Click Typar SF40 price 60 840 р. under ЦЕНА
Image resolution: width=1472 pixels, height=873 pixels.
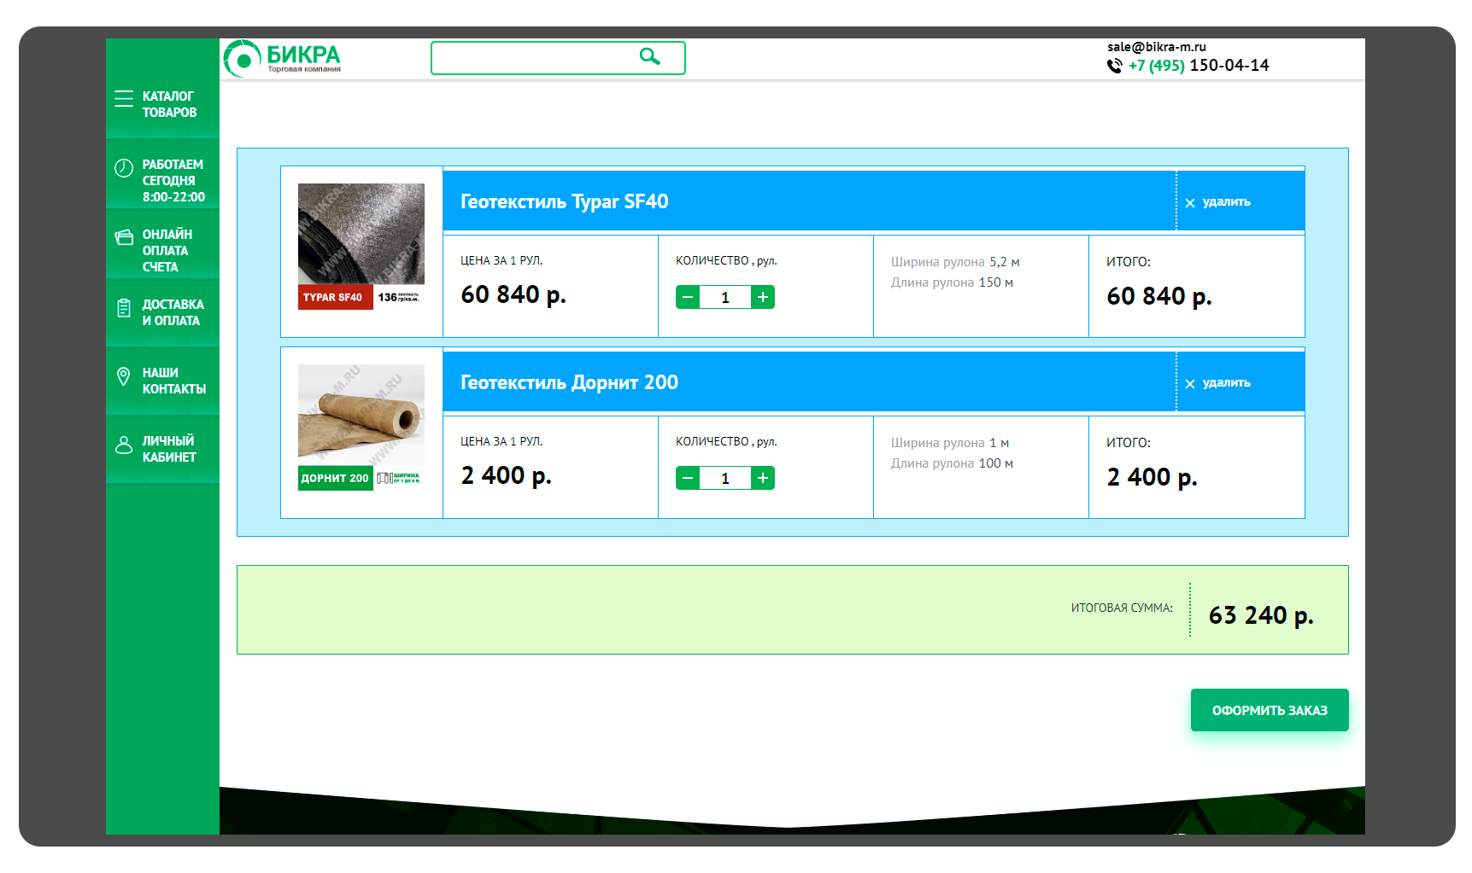[513, 294]
